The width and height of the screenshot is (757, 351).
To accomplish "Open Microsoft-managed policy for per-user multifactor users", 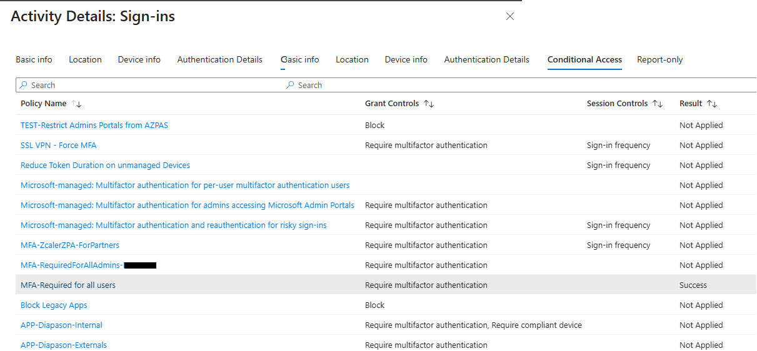I will (x=185, y=185).
